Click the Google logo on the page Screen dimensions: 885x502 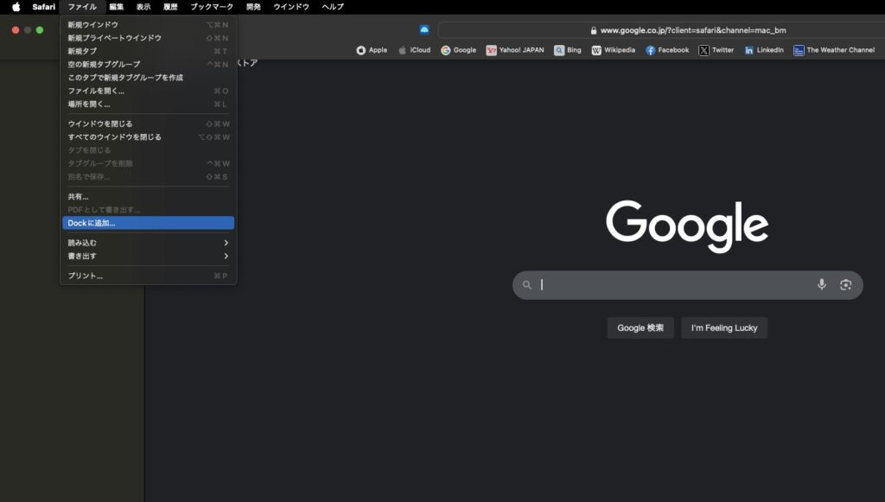[687, 226]
